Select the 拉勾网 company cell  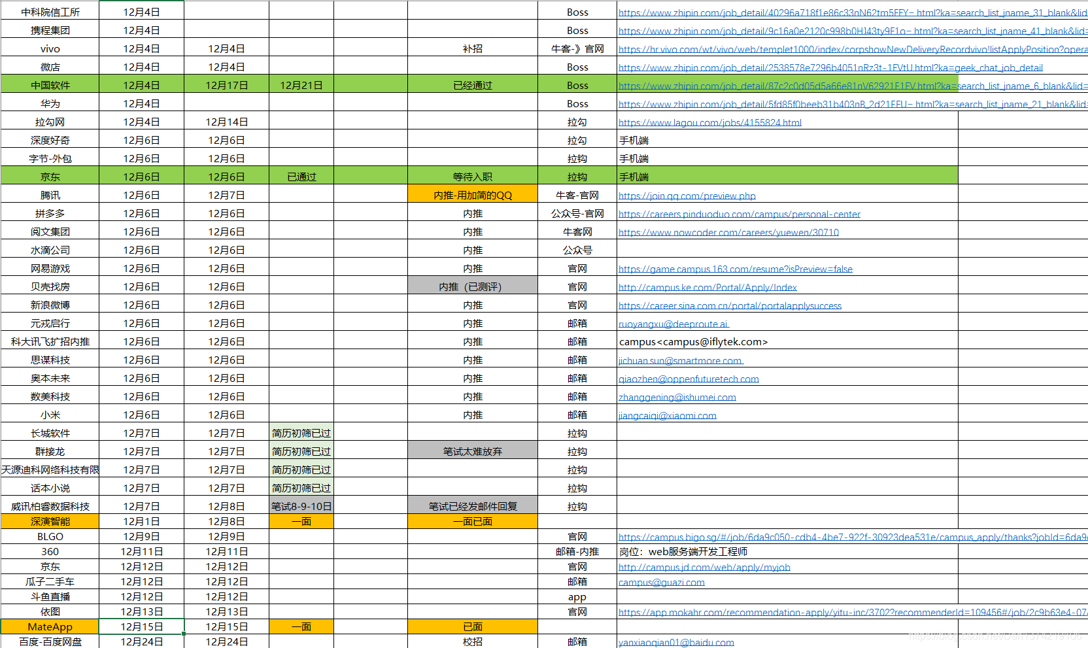click(50, 122)
